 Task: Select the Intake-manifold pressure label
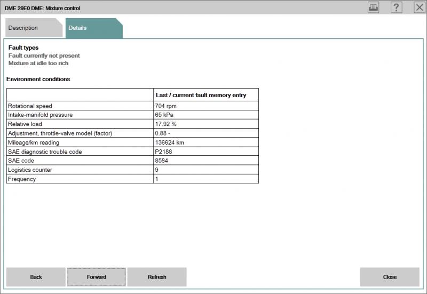[40, 115]
